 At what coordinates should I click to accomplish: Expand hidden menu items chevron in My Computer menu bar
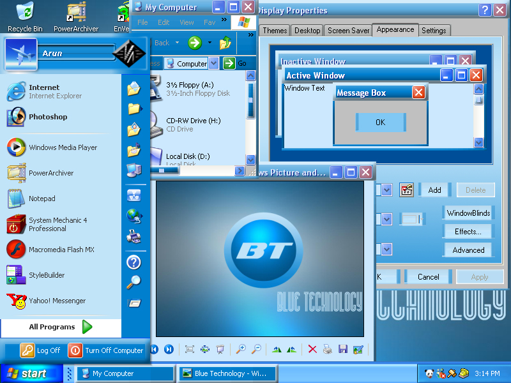224,20
